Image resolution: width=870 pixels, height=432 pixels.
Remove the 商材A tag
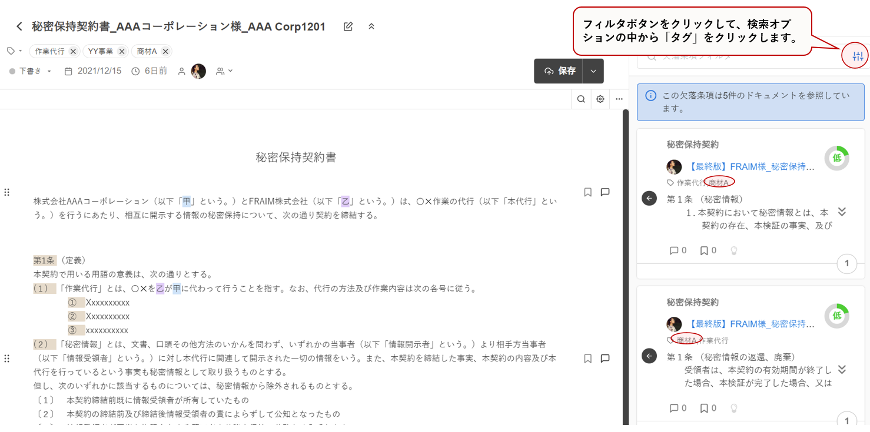165,52
